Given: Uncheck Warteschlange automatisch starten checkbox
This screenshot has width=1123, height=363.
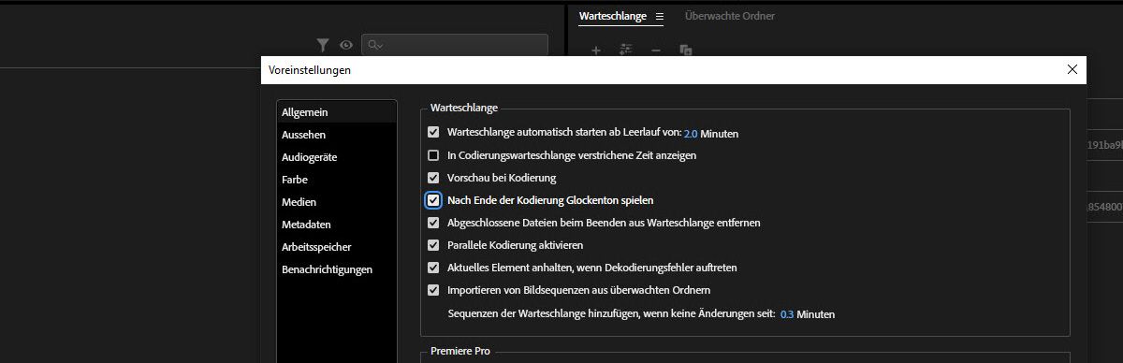Looking at the screenshot, I should point(433,133).
